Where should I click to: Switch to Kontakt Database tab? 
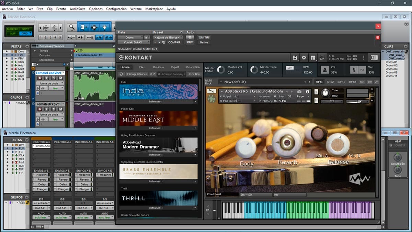coord(158,67)
